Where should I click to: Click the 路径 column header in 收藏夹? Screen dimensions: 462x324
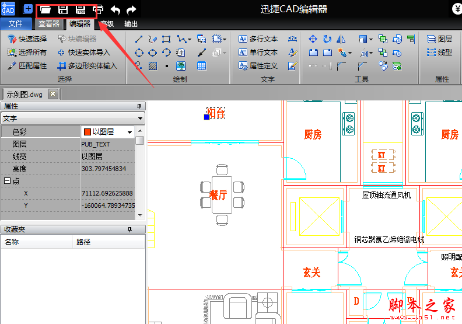tap(108, 242)
